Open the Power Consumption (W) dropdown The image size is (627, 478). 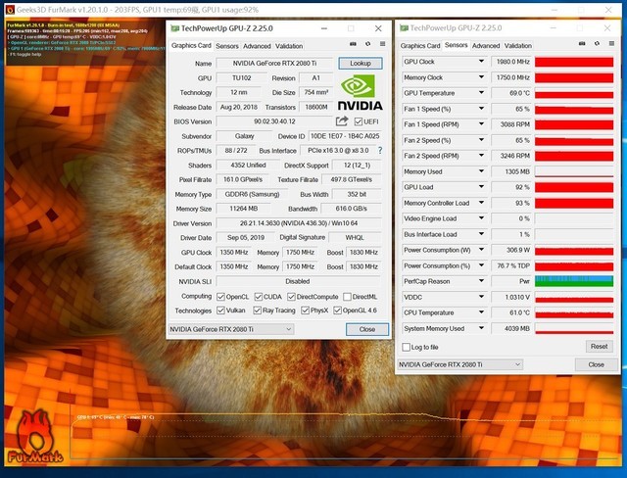(481, 250)
